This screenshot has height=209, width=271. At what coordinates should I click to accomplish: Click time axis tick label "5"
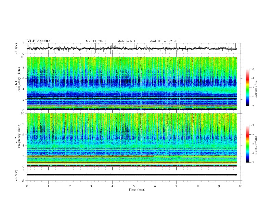[x=134, y=186]
